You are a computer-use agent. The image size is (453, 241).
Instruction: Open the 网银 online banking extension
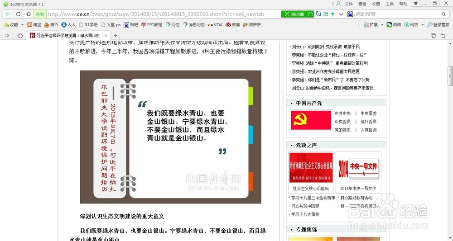tap(411, 25)
